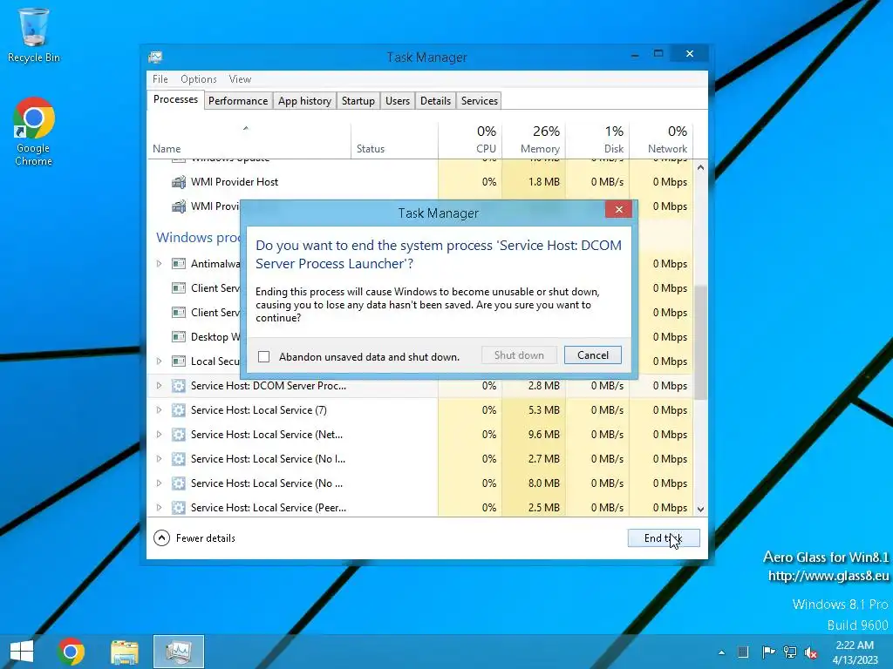Sort by the Memory column header
The height and width of the screenshot is (669, 893).
point(534,140)
